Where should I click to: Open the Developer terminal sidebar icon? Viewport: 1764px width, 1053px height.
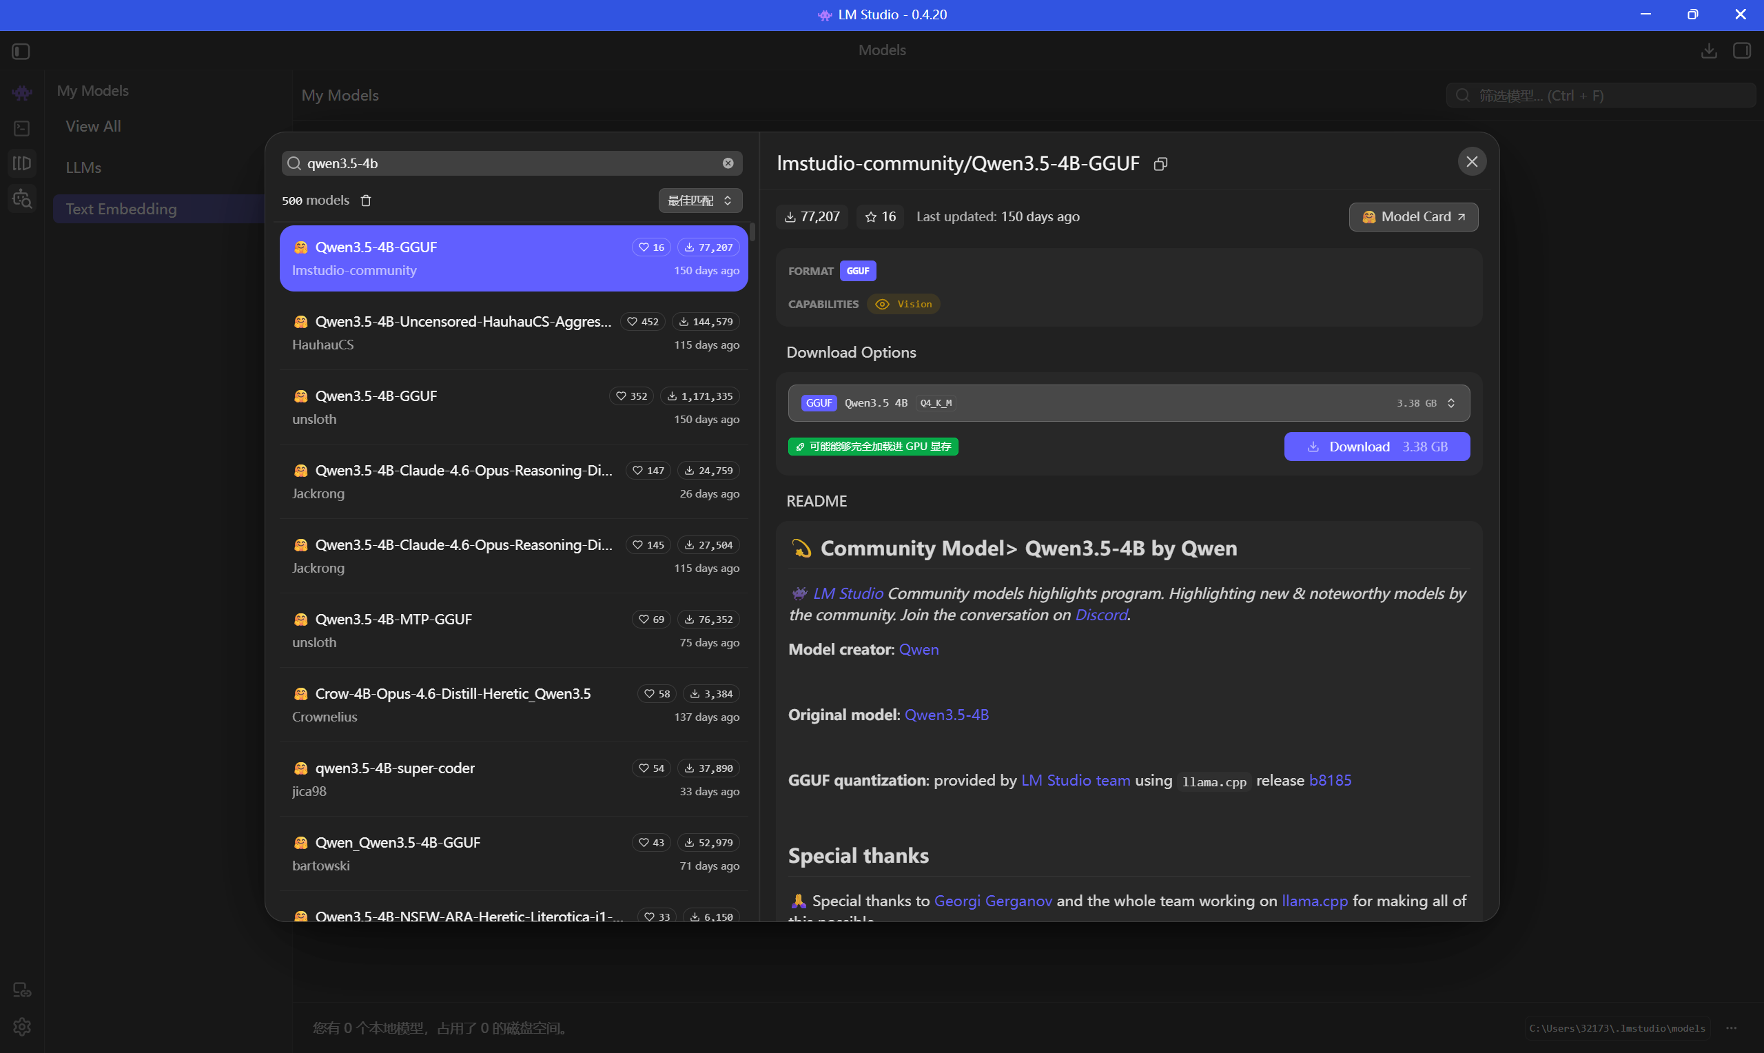pos(22,128)
